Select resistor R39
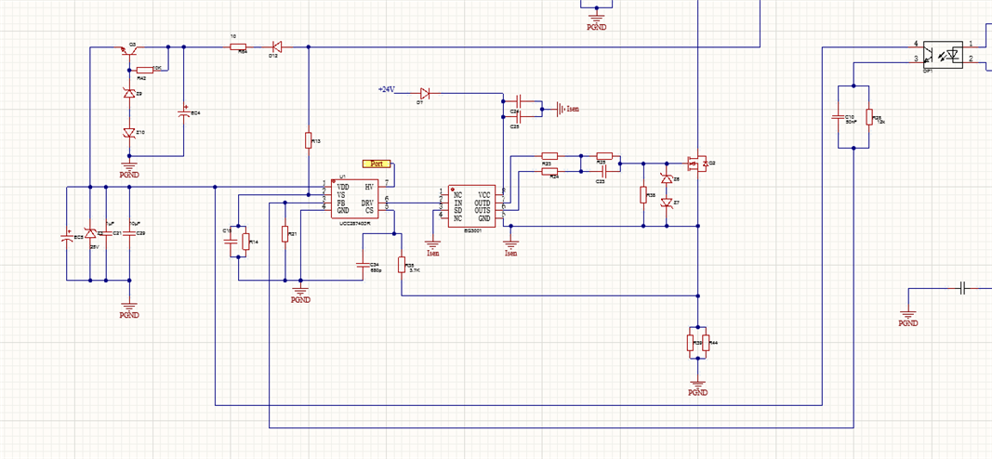The height and width of the screenshot is (459, 992). (691, 343)
